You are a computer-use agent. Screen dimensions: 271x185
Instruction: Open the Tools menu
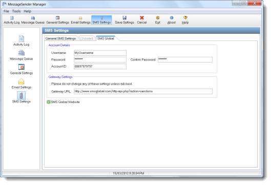click(16, 11)
